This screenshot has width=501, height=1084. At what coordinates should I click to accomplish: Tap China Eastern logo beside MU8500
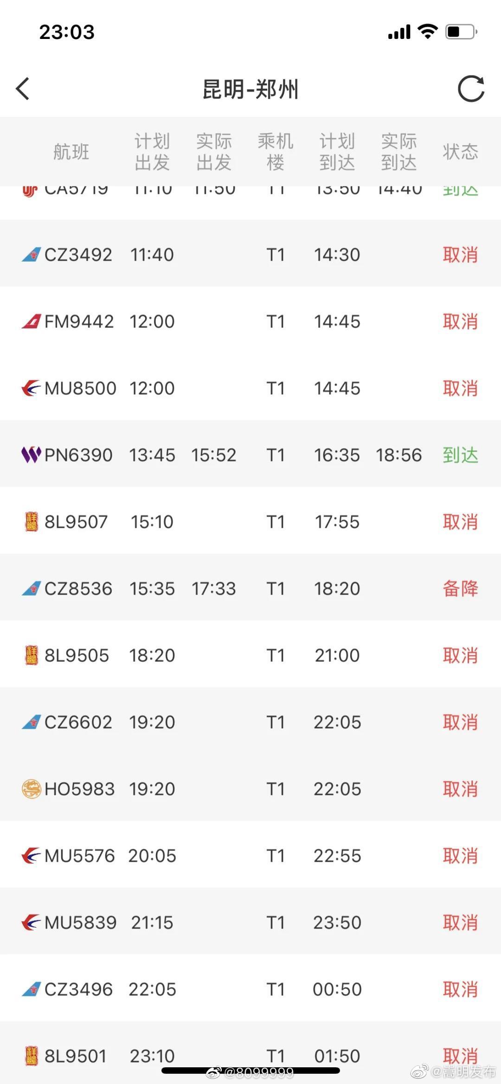(x=32, y=388)
